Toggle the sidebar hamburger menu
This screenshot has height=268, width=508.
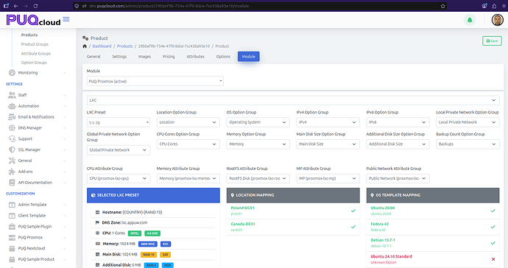pyautogui.click(x=66, y=19)
